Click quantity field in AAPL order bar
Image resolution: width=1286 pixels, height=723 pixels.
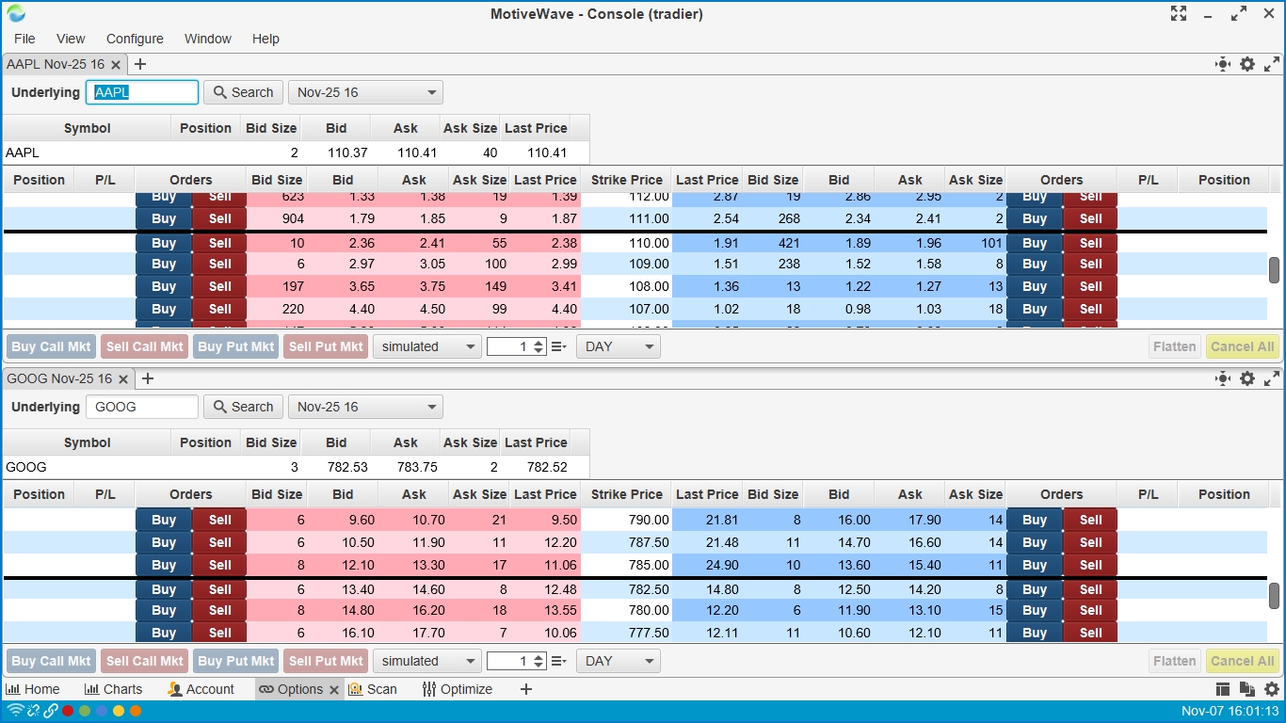(510, 346)
